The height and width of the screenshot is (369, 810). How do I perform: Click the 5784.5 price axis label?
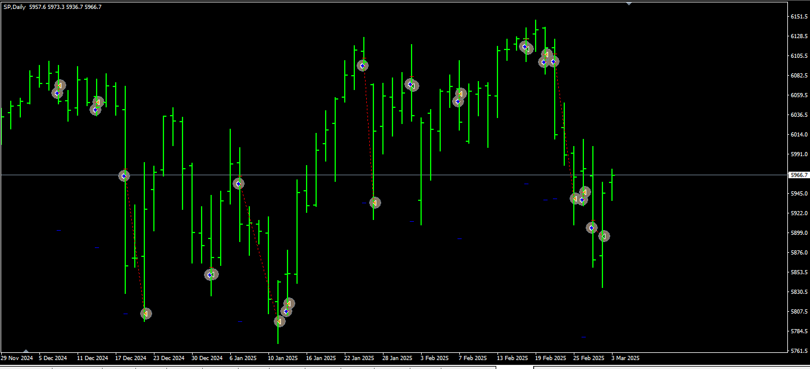(799, 331)
